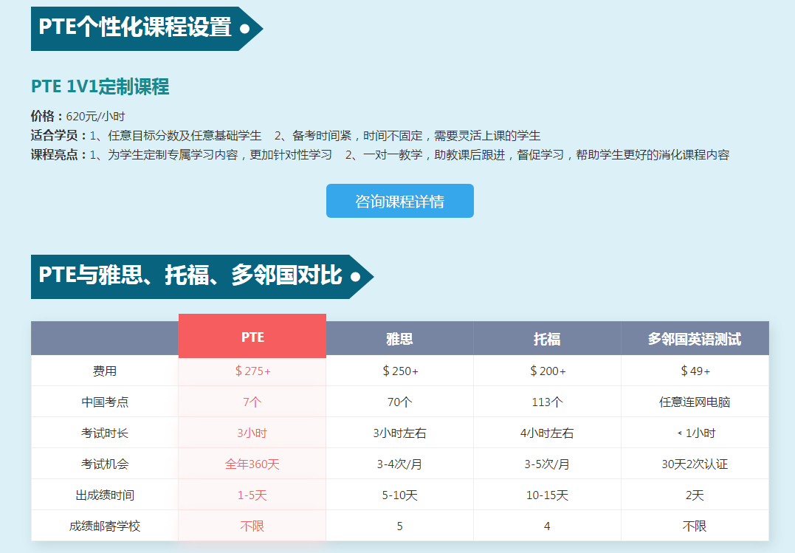The image size is (795, 553).
Task: Click the 托福 fee cell $200+
Action: [548, 371]
